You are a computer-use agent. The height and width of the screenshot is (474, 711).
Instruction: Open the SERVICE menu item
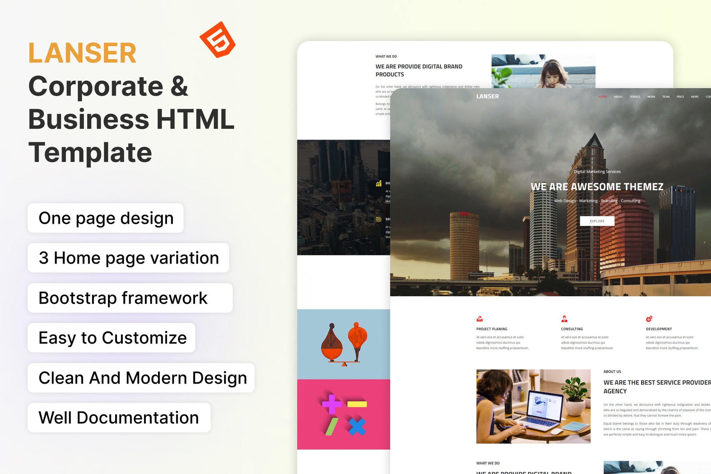[635, 97]
